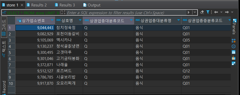The image size is (240, 95).
Task: Open custom filters with the funnel icon
Action: tap(208, 12)
